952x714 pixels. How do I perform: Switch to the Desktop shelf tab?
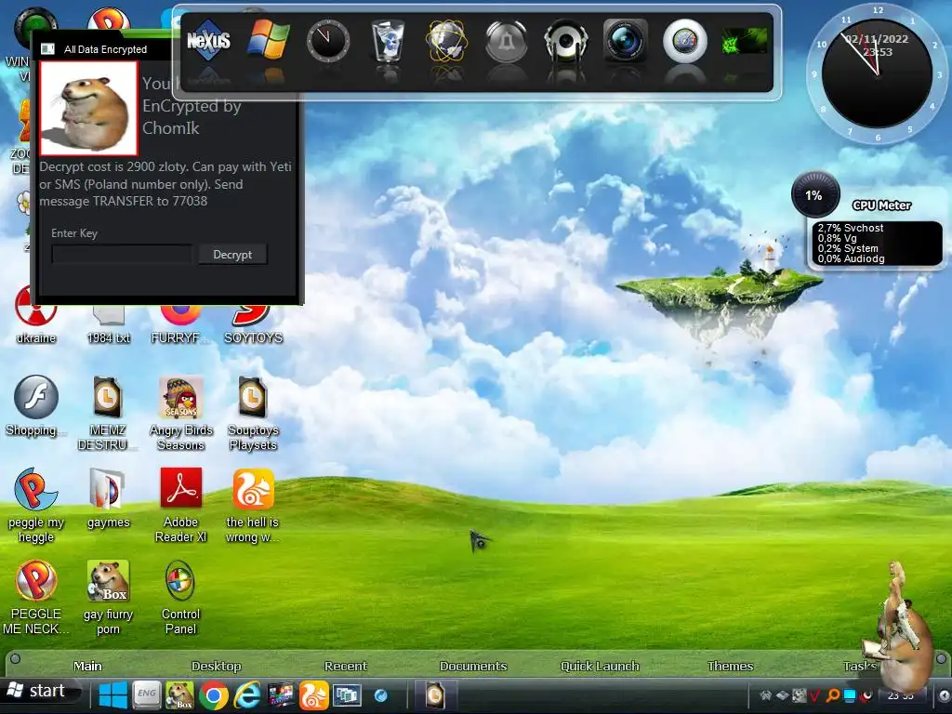point(216,666)
